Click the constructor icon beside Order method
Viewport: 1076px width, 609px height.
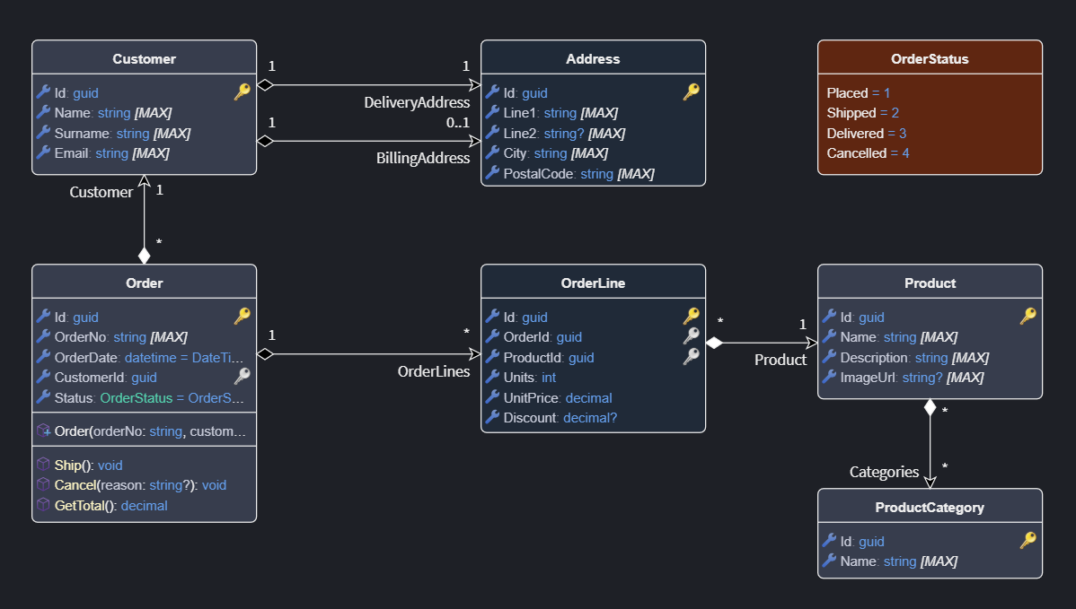[41, 431]
